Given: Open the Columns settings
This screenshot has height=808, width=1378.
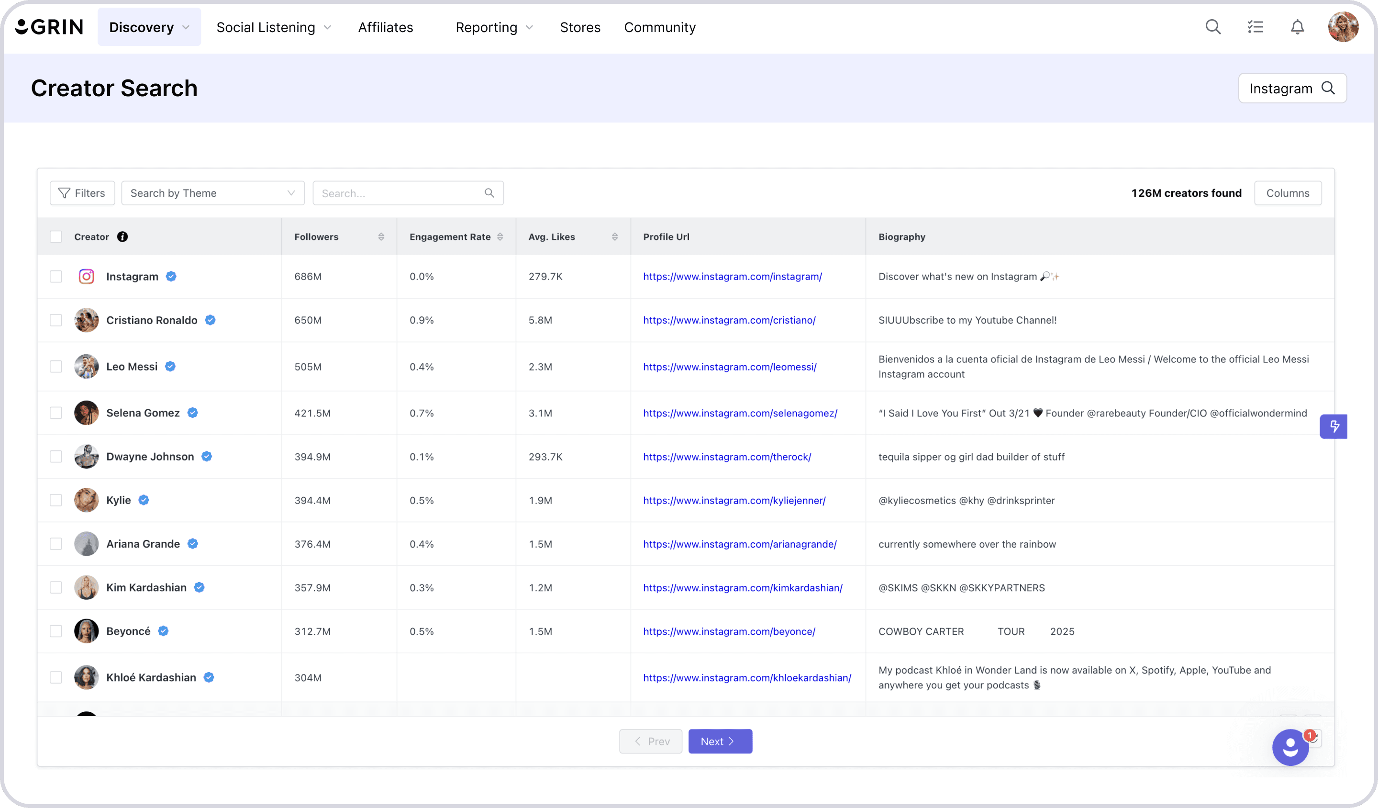Looking at the screenshot, I should tap(1288, 193).
